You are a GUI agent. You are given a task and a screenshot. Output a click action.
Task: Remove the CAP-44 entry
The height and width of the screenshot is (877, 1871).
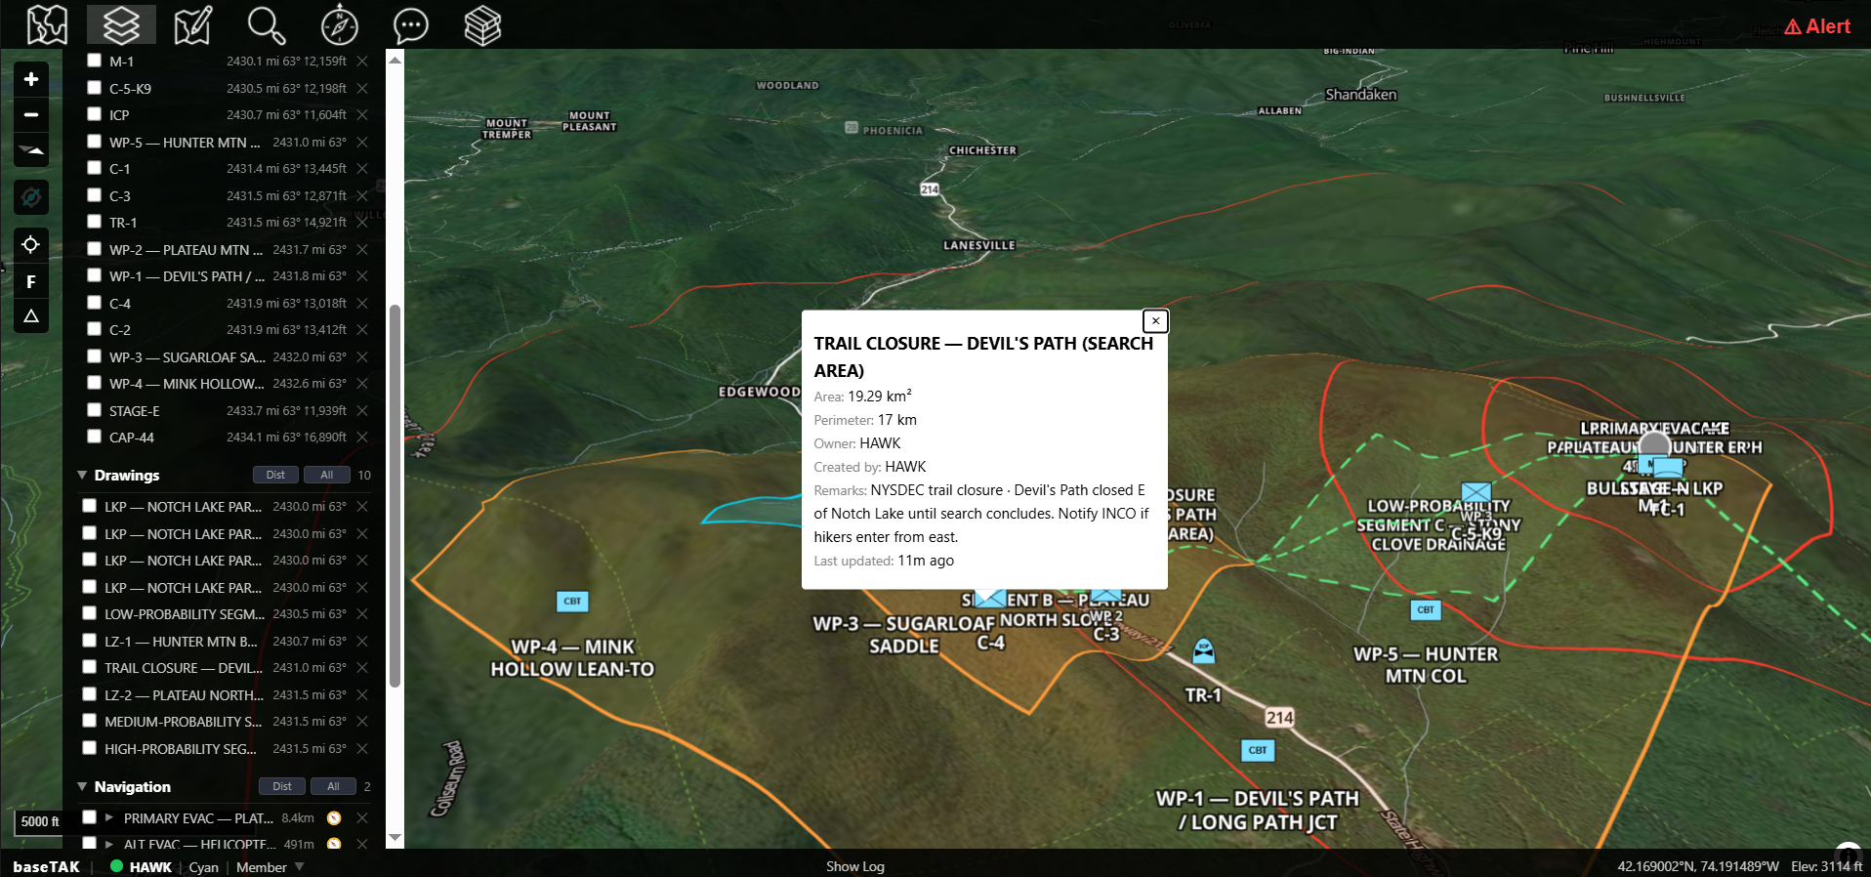click(362, 437)
